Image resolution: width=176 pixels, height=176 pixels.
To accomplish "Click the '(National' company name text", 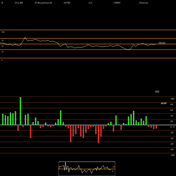I will [143, 3].
